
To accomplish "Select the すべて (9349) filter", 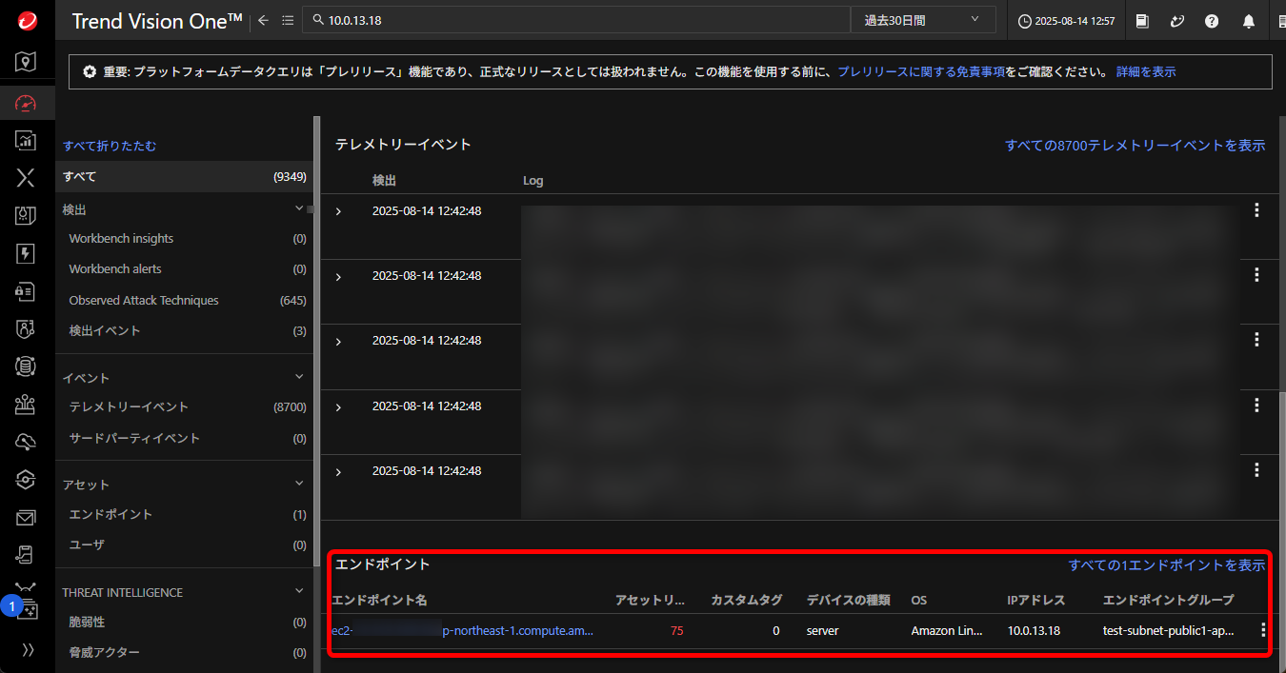I will coord(185,176).
